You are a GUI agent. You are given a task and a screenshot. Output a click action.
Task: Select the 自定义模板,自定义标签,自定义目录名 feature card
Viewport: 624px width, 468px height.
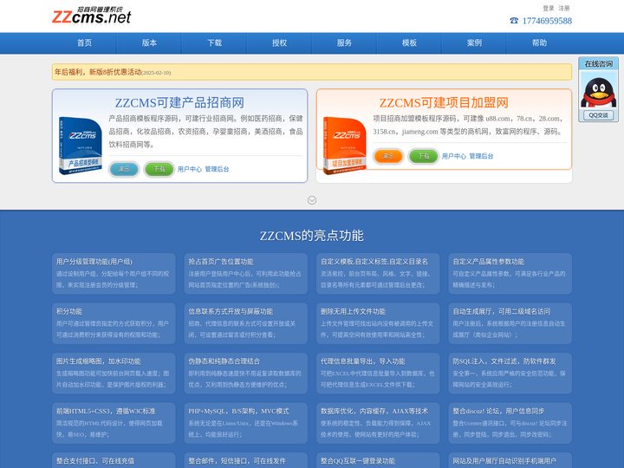(378, 273)
